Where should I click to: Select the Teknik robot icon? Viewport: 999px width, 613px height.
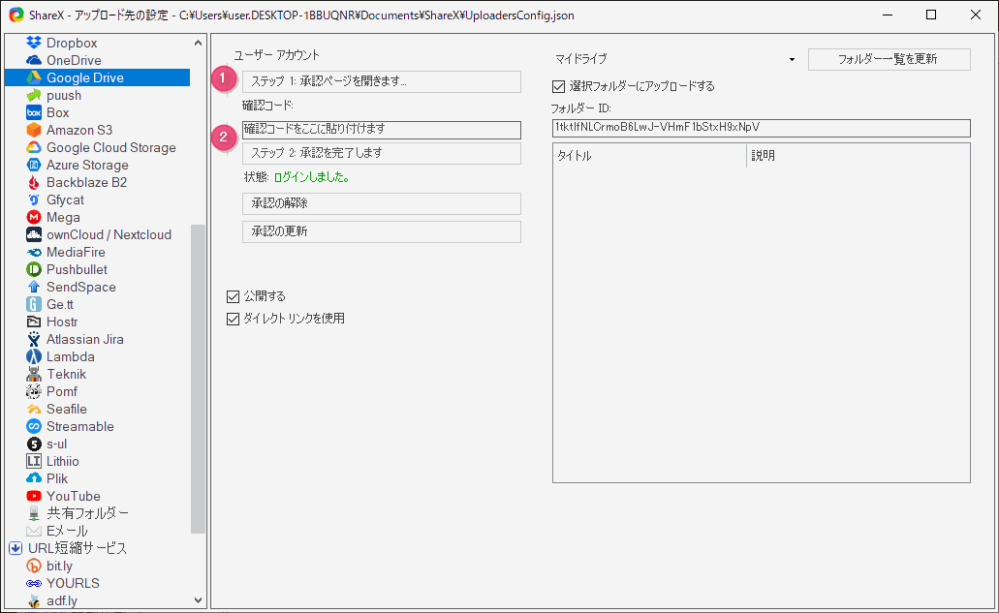click(34, 375)
